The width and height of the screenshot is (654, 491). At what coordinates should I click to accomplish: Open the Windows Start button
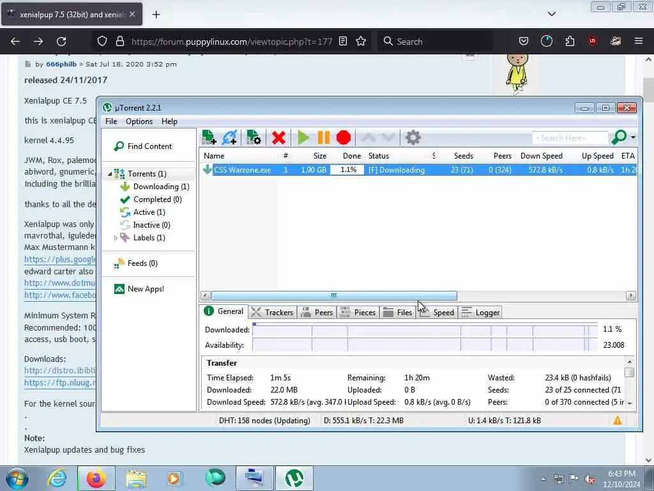point(17,478)
